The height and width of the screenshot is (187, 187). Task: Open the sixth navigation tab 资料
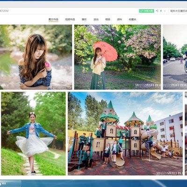point(120,20)
